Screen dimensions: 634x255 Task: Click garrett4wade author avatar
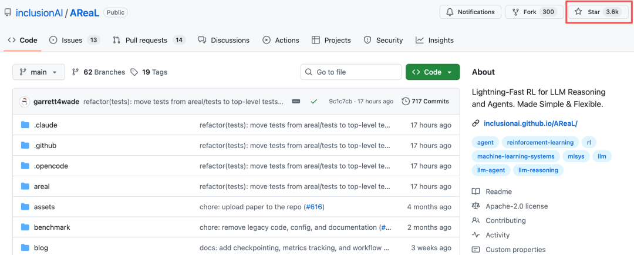coord(25,102)
